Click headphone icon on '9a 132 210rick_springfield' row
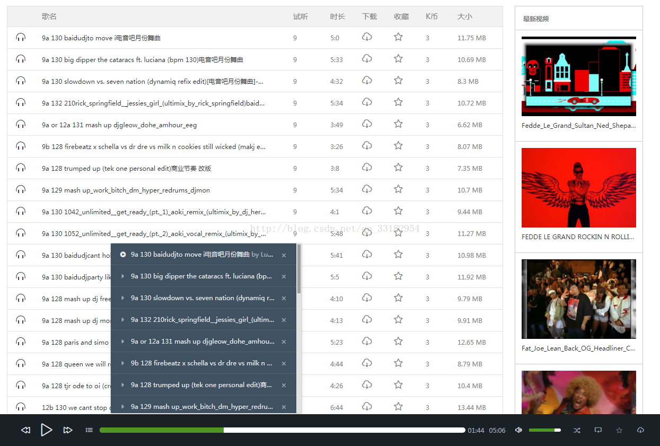 click(21, 102)
